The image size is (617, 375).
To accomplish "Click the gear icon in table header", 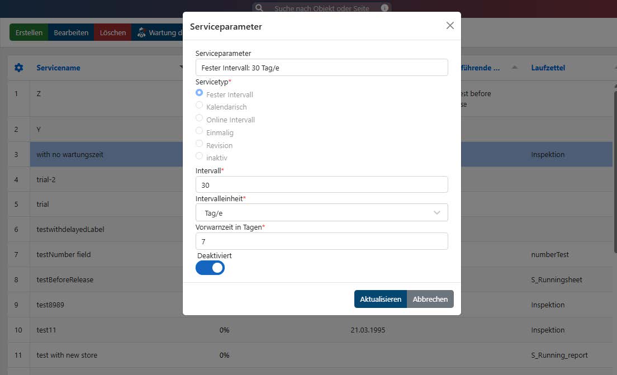I will coord(19,68).
